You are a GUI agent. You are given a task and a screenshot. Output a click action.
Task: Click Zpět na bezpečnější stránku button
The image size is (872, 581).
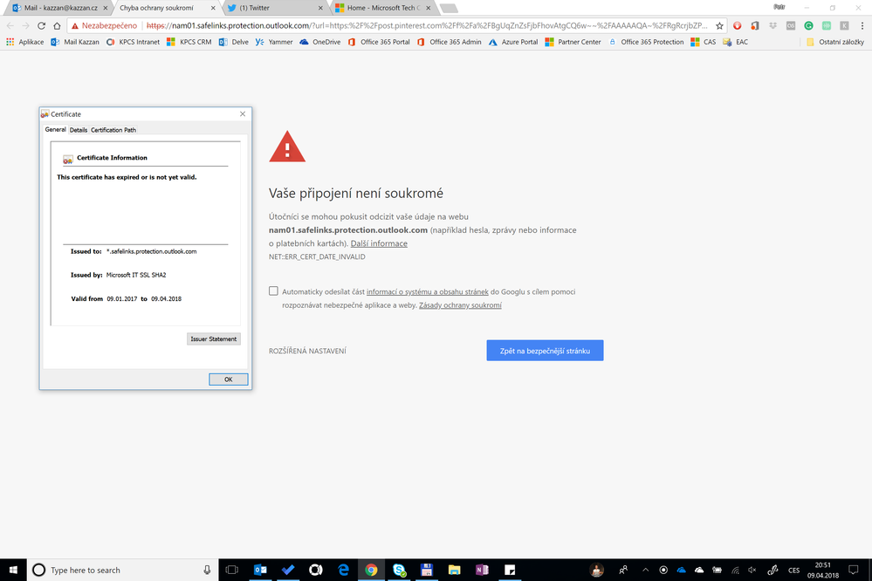point(545,351)
